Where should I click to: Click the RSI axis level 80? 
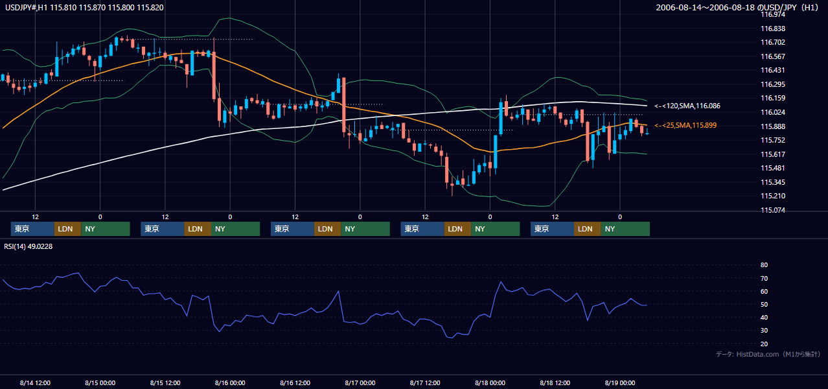pos(764,265)
